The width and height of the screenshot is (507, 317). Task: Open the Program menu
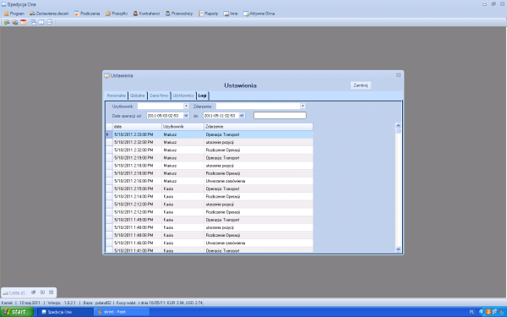tap(14, 14)
